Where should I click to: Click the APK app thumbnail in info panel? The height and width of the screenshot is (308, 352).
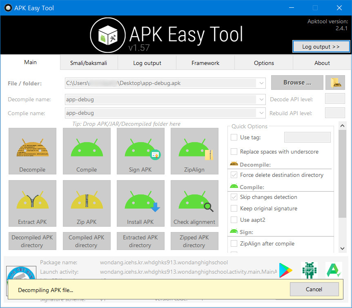(21, 273)
